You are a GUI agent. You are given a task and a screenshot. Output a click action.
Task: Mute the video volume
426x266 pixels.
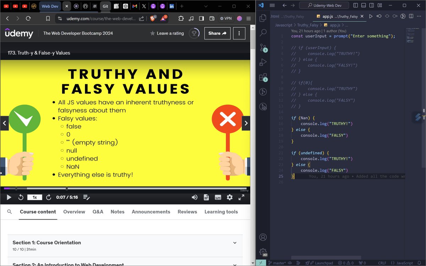(195, 197)
